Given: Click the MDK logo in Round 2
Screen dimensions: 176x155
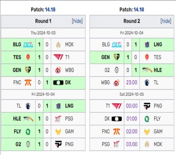Looking at the screenshot, I should click(x=147, y=144).
